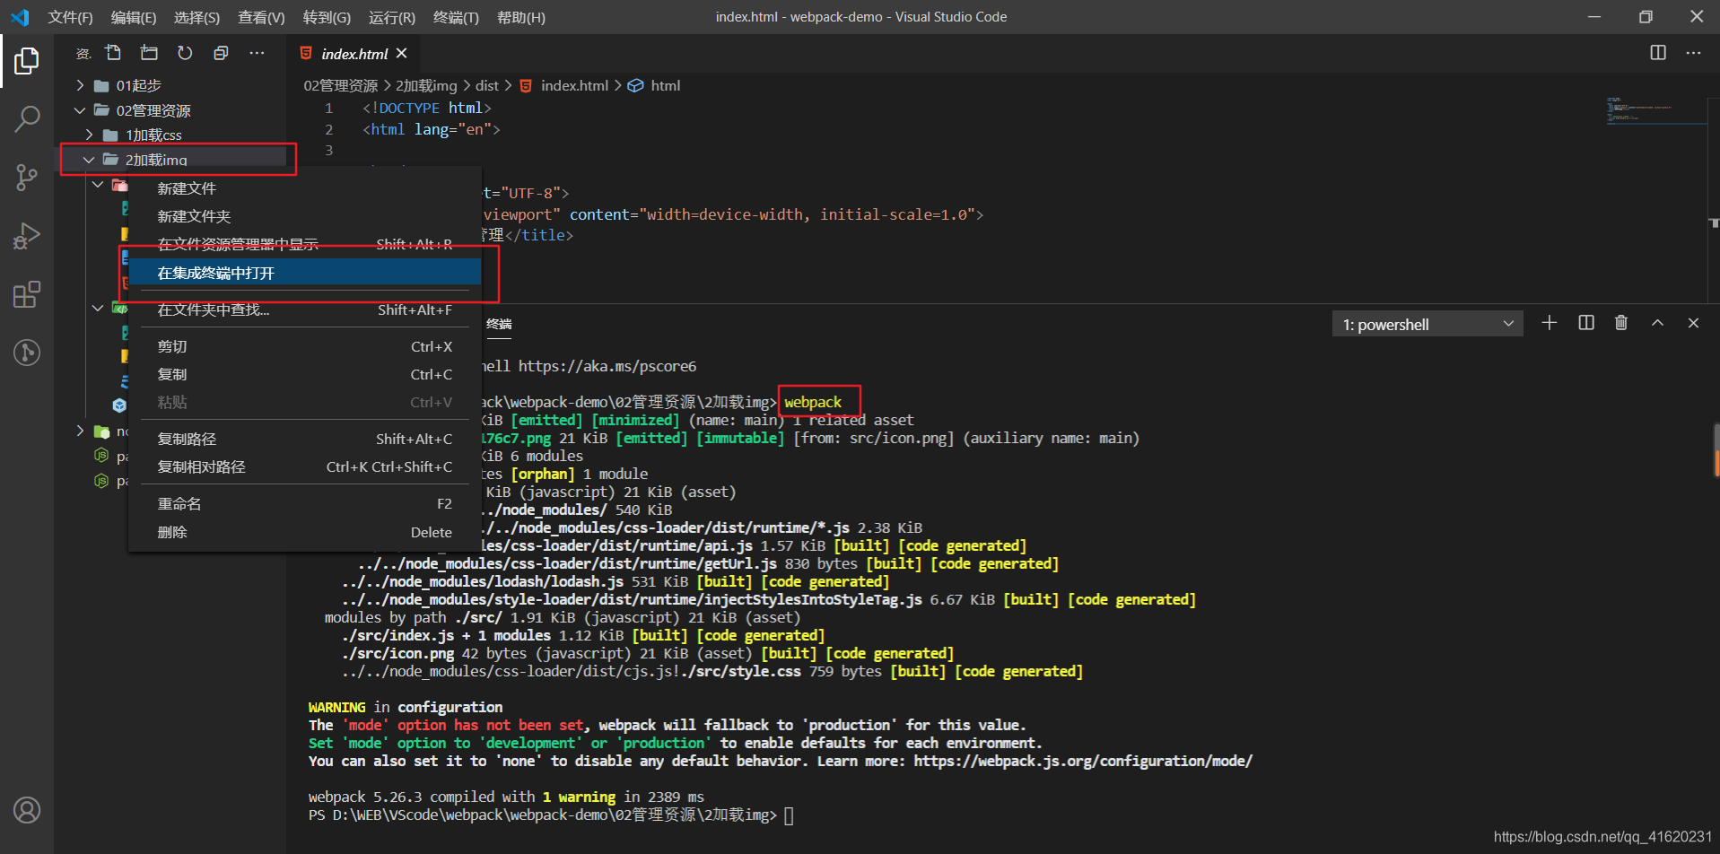Refresh the explorer file tree
Image resolution: width=1720 pixels, height=854 pixels.
coord(185,53)
